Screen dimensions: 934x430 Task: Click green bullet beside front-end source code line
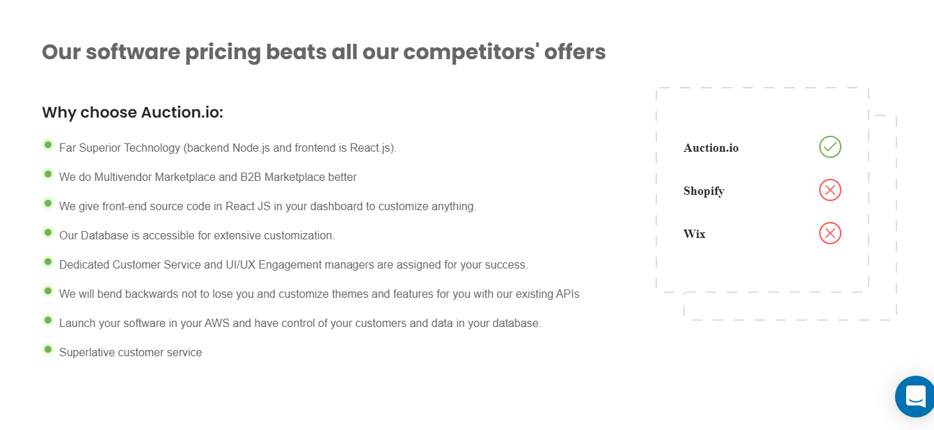click(48, 203)
